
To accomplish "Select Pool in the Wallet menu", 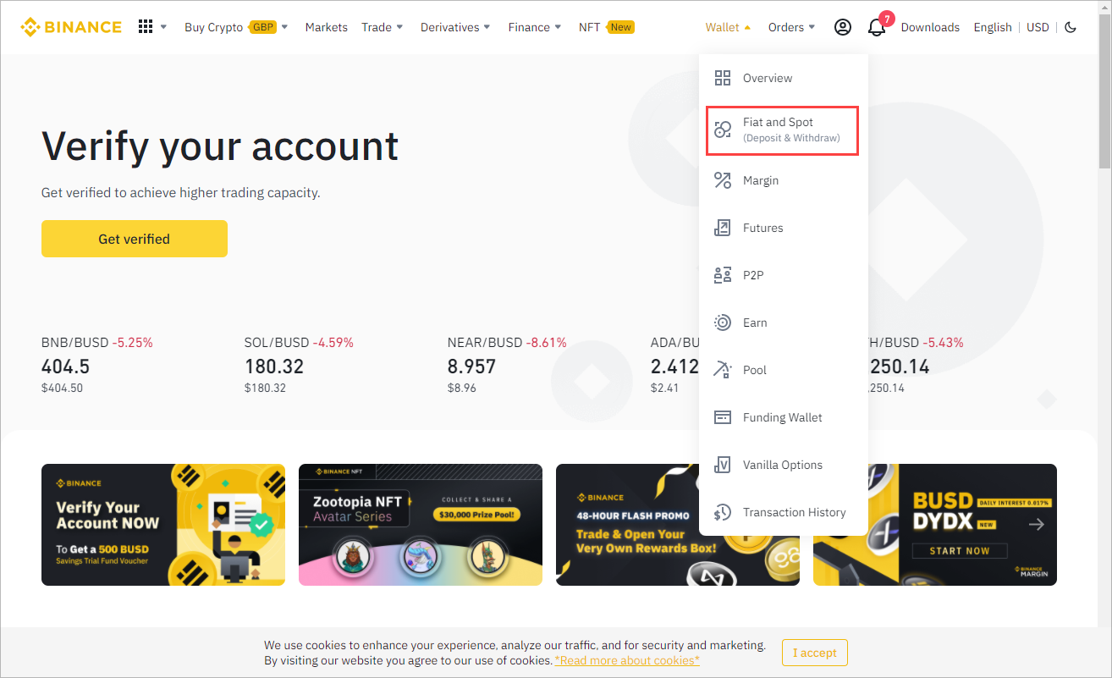I will click(x=784, y=370).
